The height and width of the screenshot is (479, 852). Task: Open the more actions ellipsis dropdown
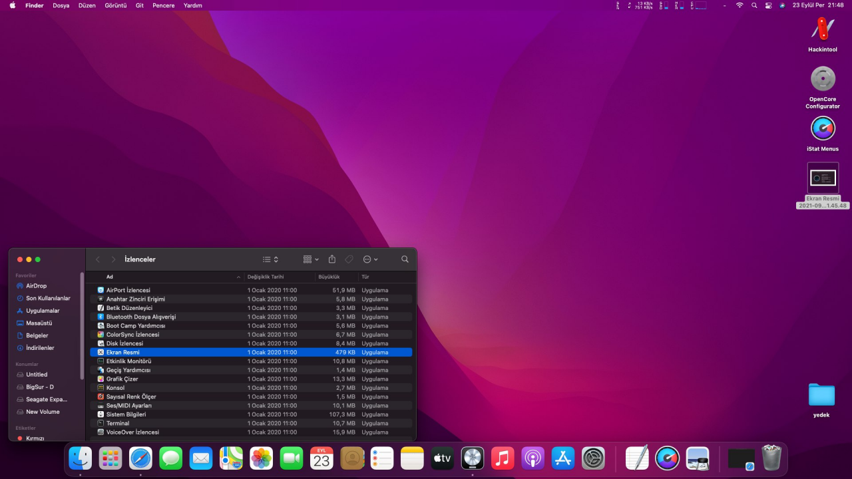click(370, 259)
